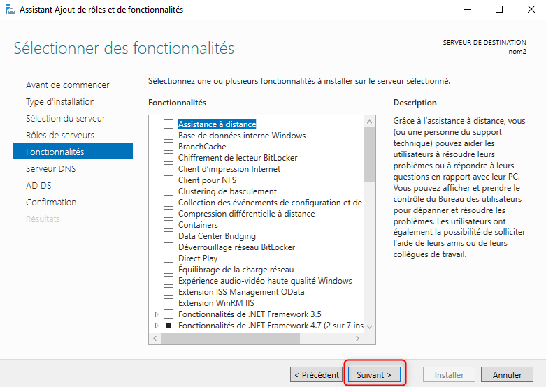Select Client pour NFS row text

pos(207,180)
